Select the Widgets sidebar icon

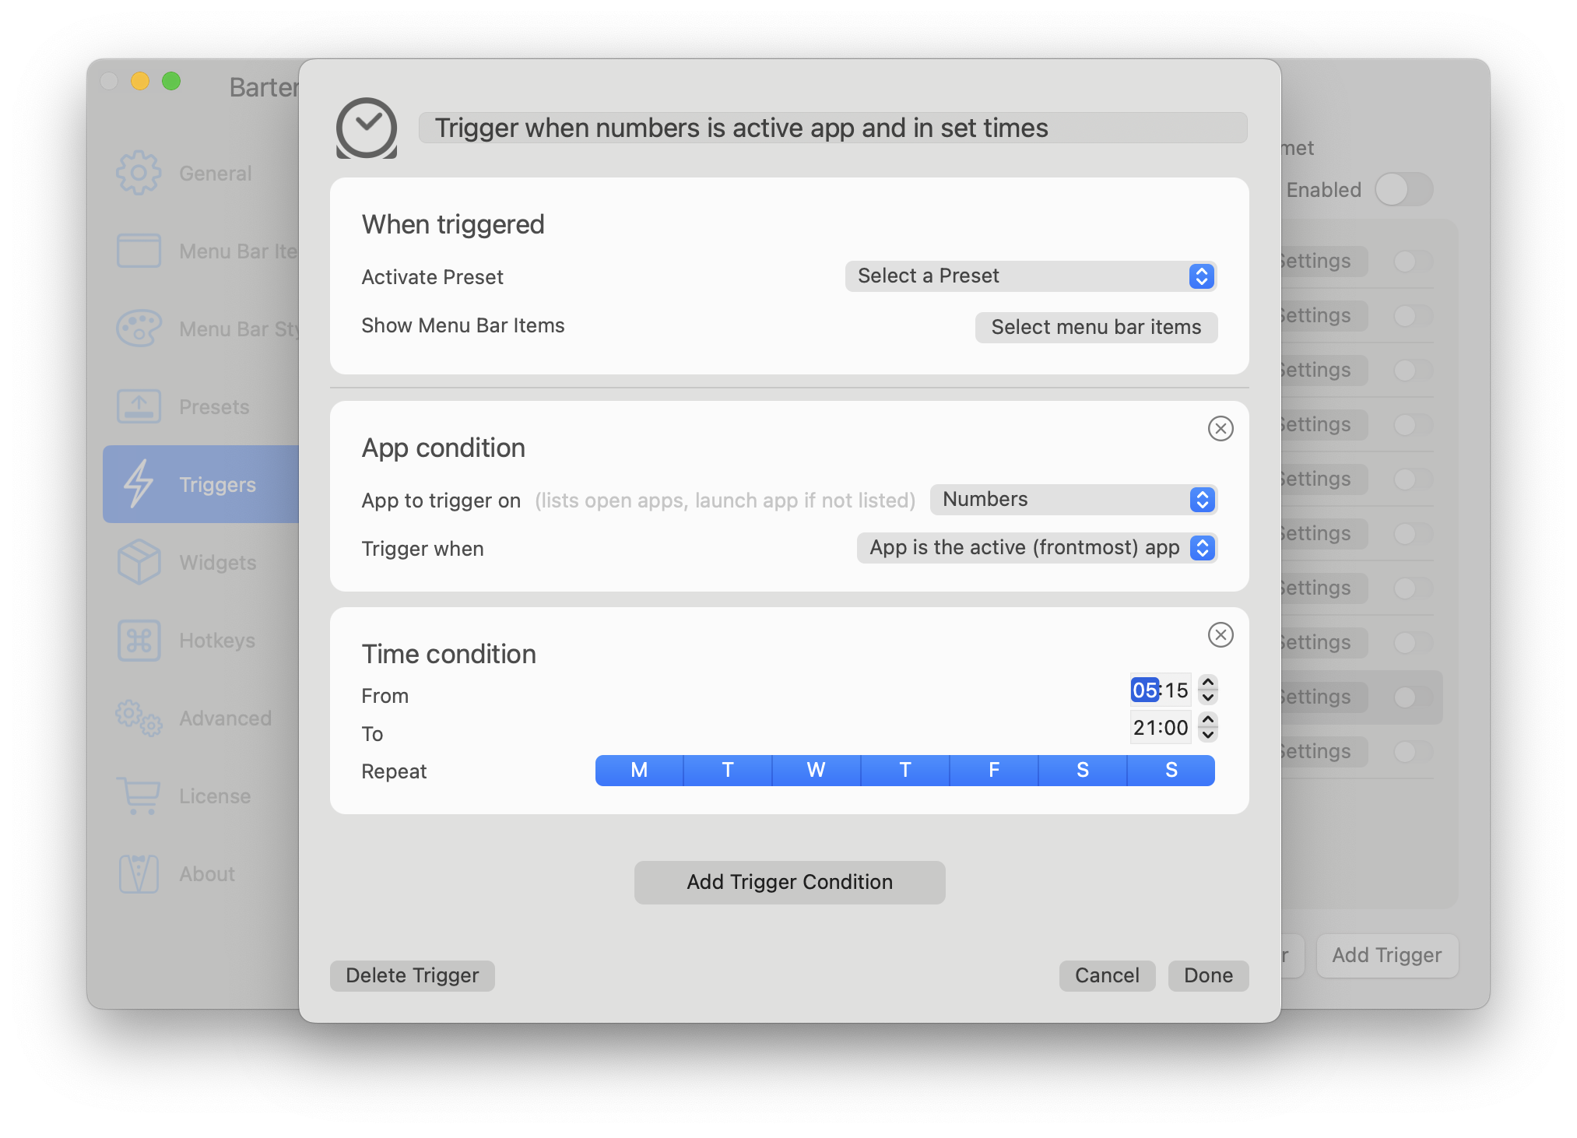(139, 562)
